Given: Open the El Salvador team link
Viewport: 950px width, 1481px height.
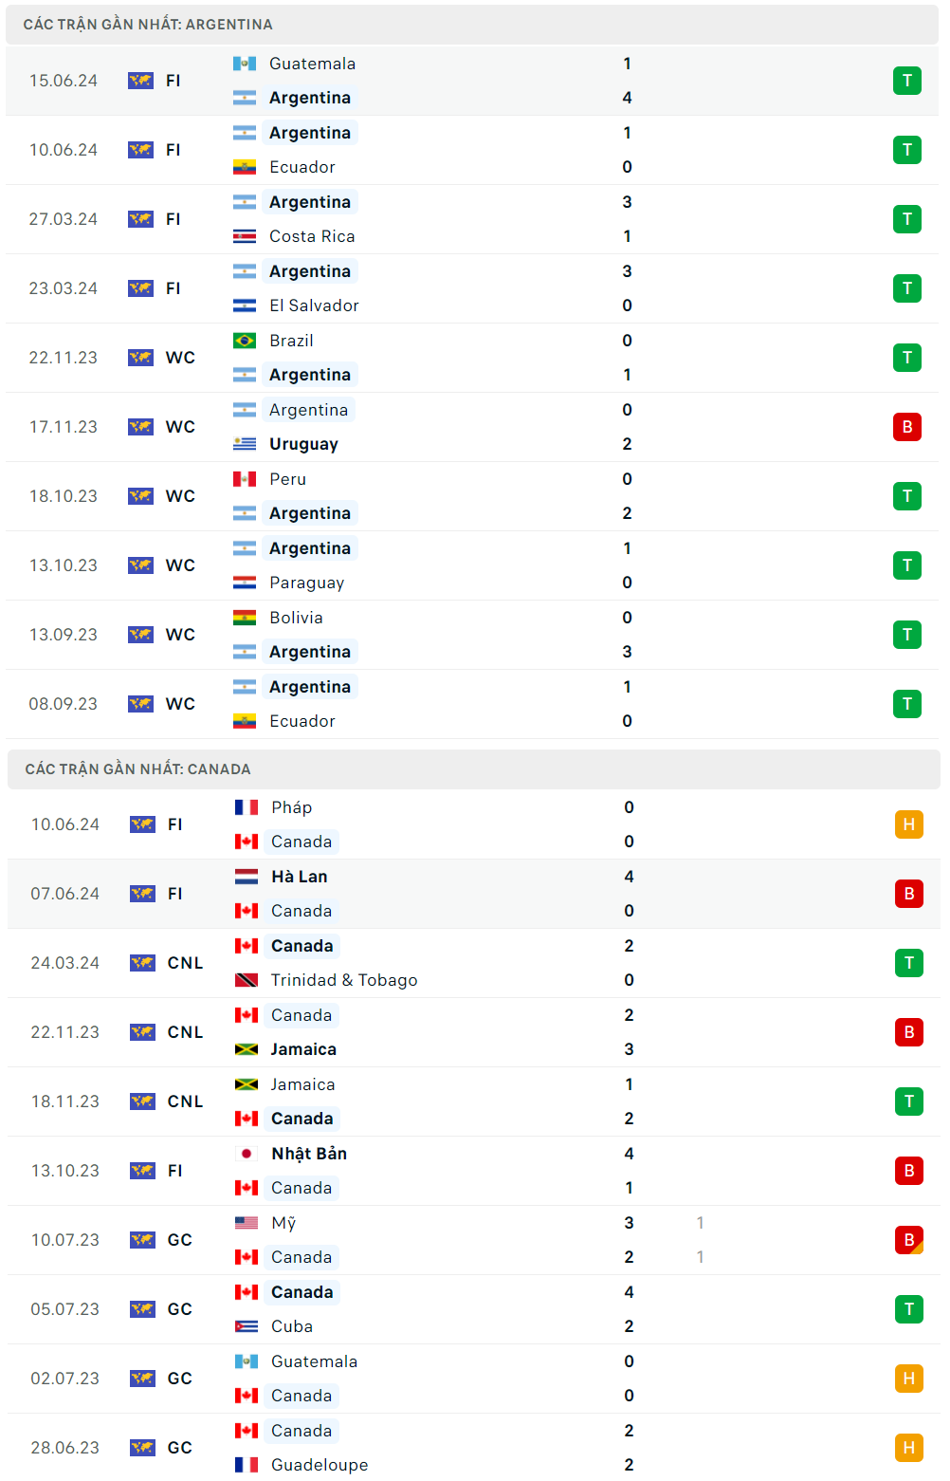Looking at the screenshot, I should (314, 305).
